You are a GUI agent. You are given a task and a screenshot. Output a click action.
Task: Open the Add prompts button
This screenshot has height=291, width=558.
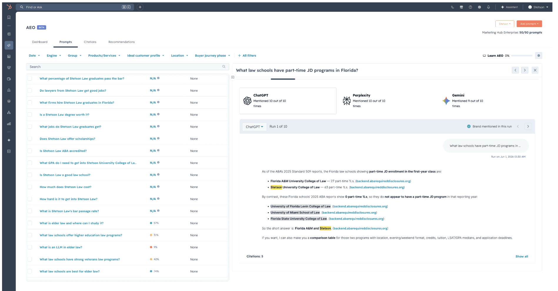click(x=529, y=24)
